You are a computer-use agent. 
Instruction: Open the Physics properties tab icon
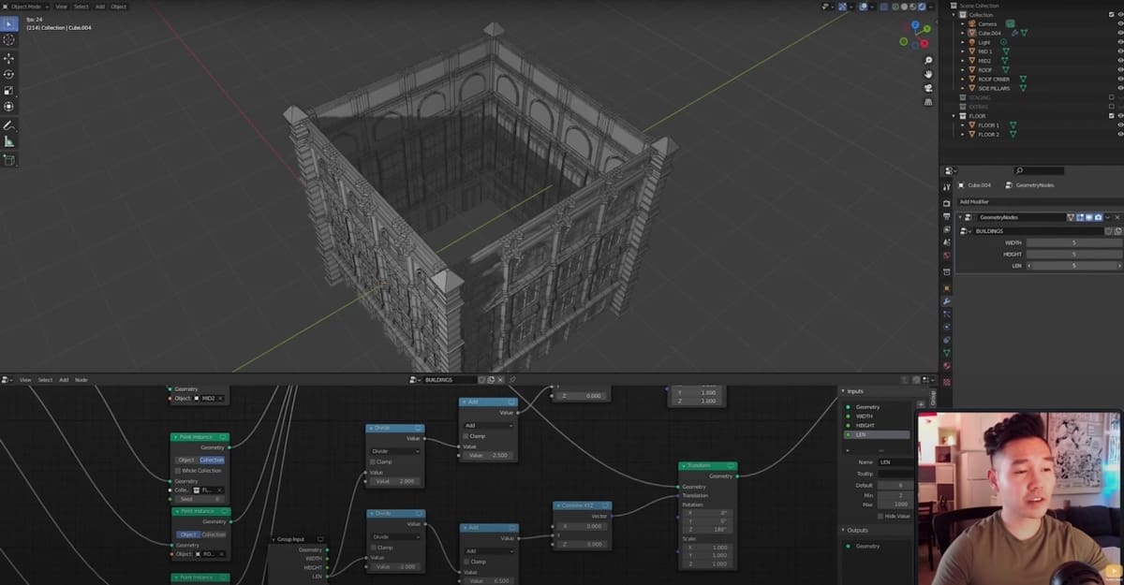click(x=946, y=327)
